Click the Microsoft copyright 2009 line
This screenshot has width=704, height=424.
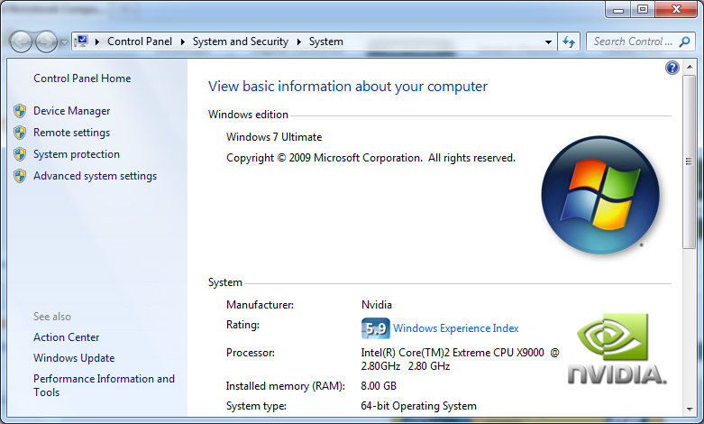[370, 158]
